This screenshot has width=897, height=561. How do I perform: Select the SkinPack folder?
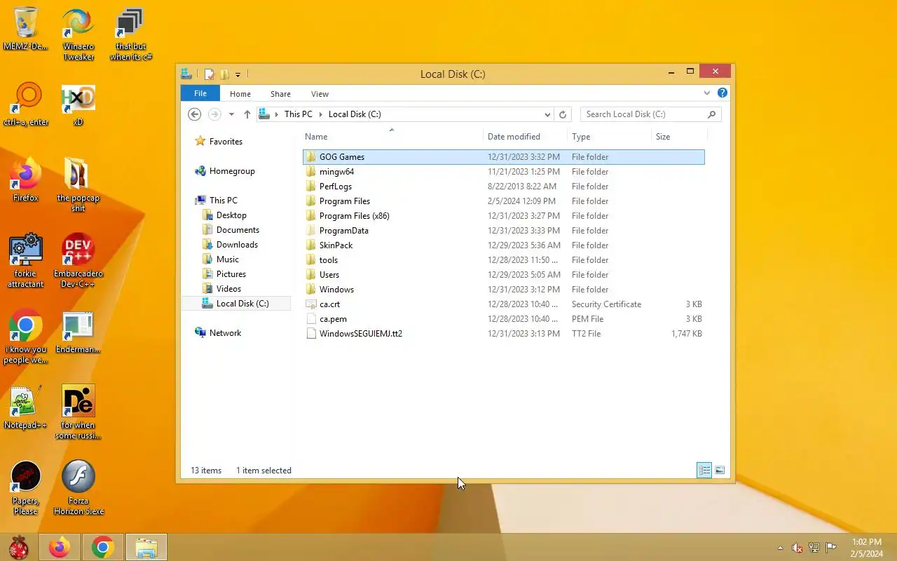[x=503, y=245]
